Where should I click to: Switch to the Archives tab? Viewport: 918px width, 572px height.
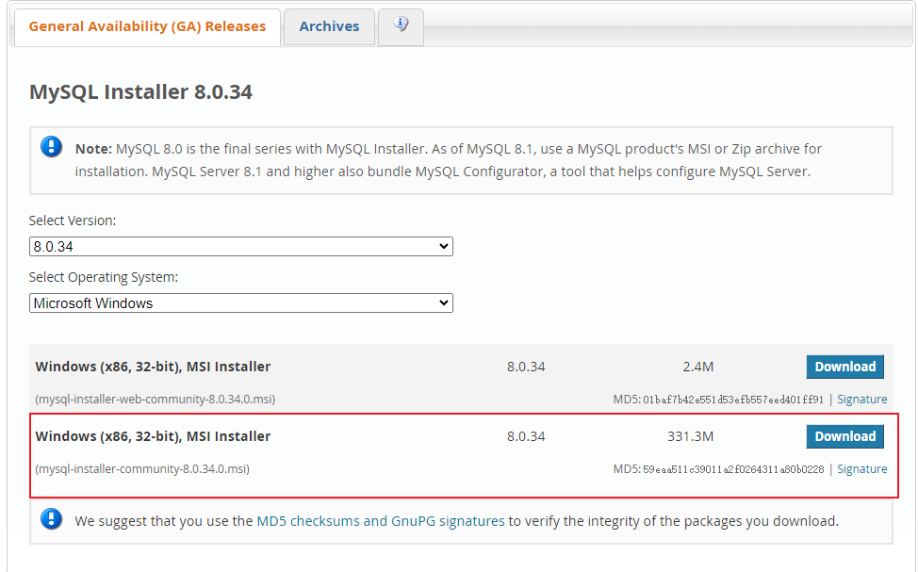point(329,26)
